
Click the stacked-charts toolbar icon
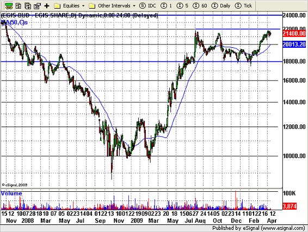tap(28, 6)
